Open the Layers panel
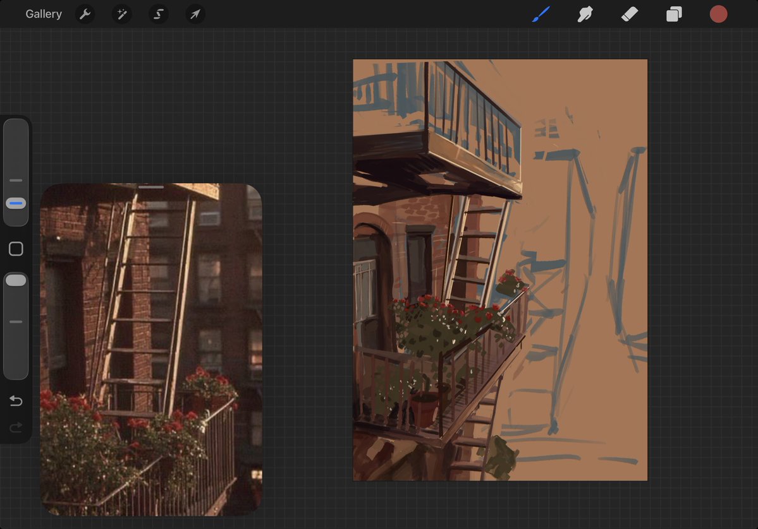758x529 pixels. pos(674,14)
